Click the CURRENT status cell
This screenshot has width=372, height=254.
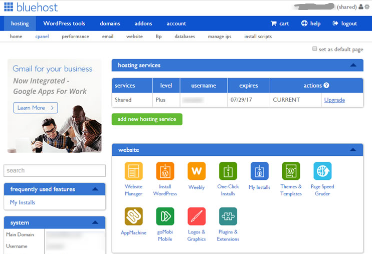coord(295,100)
